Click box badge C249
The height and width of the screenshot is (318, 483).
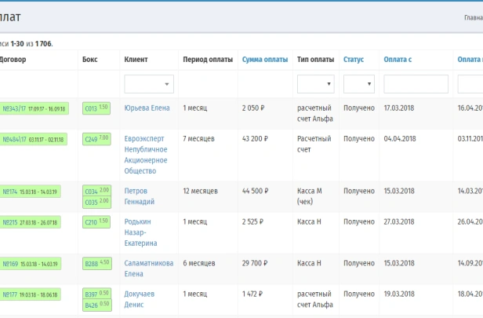96,139
